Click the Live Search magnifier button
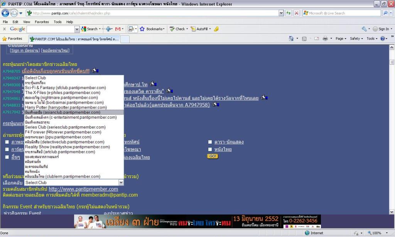The width and height of the screenshot is (395, 237). pyautogui.click(x=385, y=13)
